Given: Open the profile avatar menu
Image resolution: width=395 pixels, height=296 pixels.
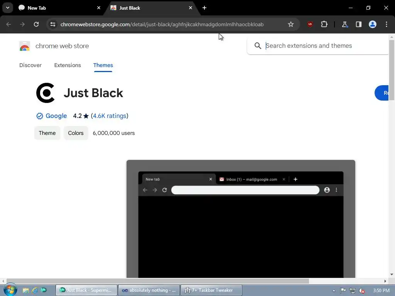Looking at the screenshot, I should point(373,24).
